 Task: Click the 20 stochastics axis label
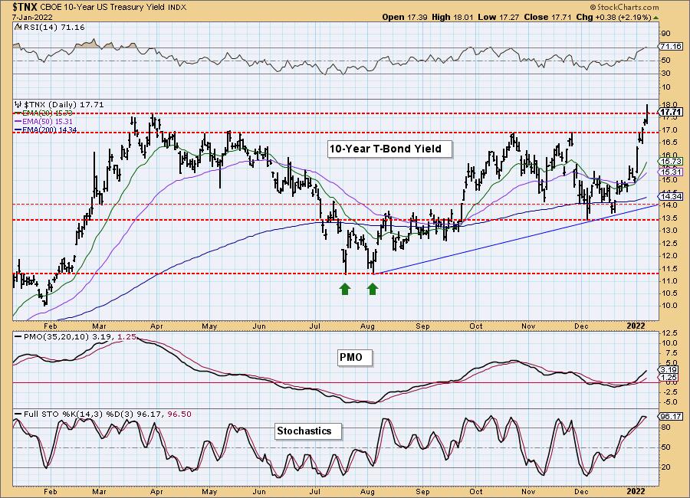tap(665, 467)
